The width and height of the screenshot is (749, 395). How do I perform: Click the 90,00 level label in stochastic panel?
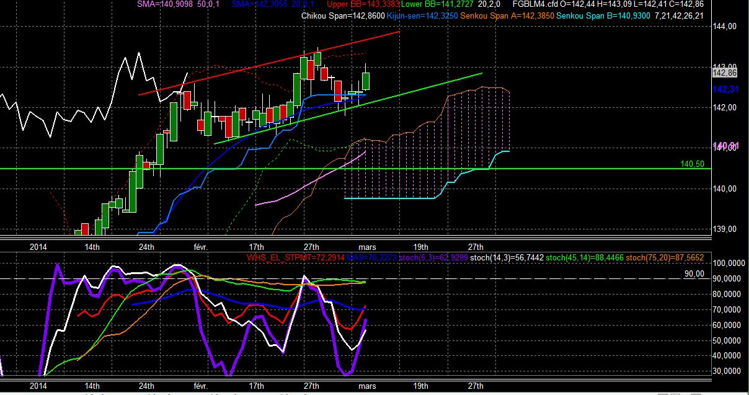point(694,273)
